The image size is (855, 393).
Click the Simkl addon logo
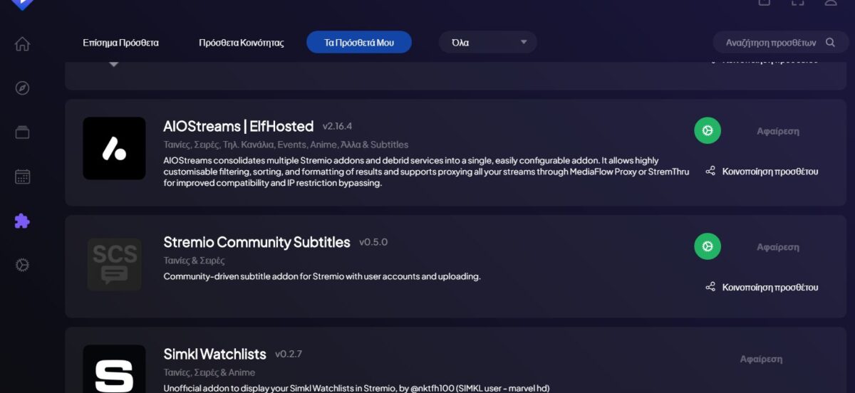coord(114,369)
